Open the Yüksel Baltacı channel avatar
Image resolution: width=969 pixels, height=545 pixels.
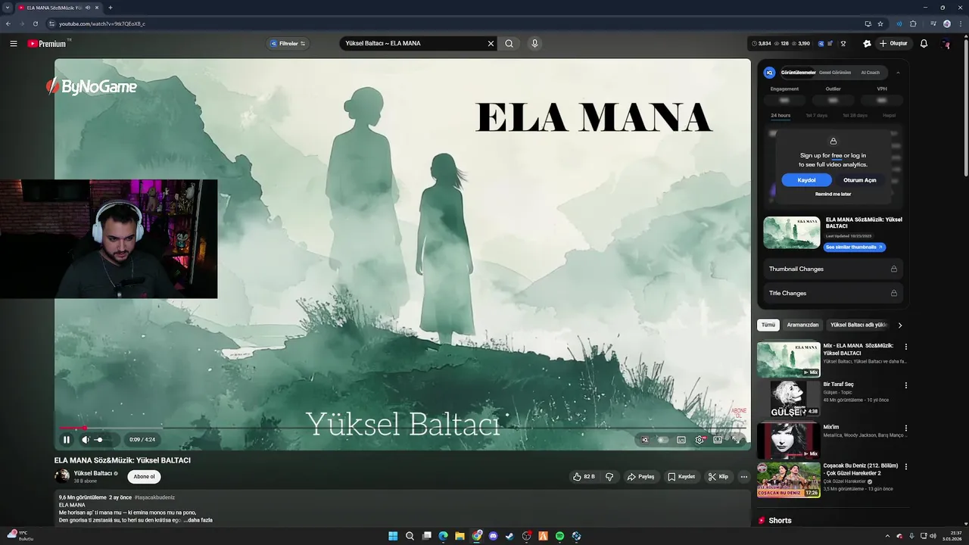(62, 476)
